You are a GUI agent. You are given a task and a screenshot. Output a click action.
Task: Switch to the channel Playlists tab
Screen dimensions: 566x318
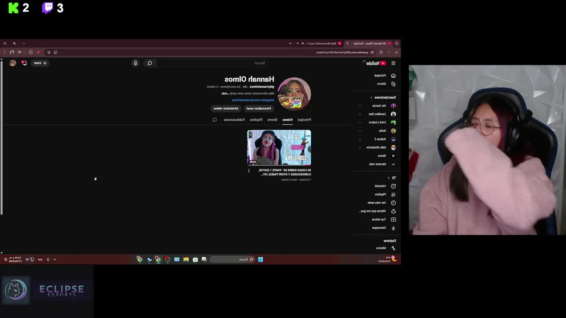256,120
